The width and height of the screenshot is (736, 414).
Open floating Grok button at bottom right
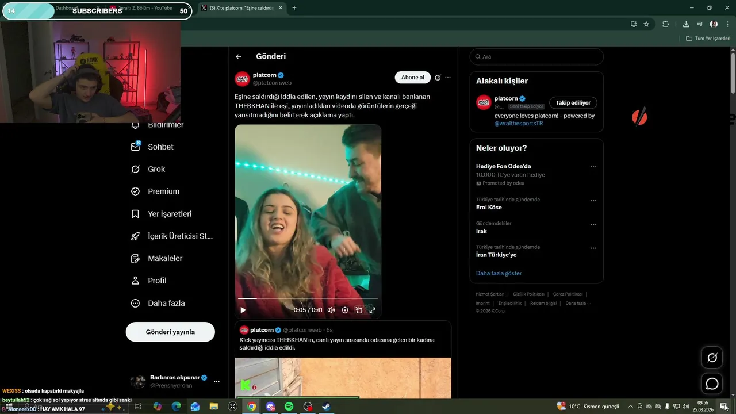click(712, 358)
